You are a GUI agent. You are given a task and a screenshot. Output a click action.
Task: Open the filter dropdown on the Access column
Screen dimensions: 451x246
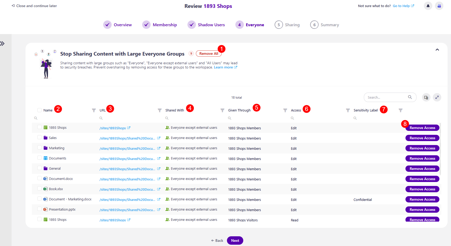[x=285, y=110]
